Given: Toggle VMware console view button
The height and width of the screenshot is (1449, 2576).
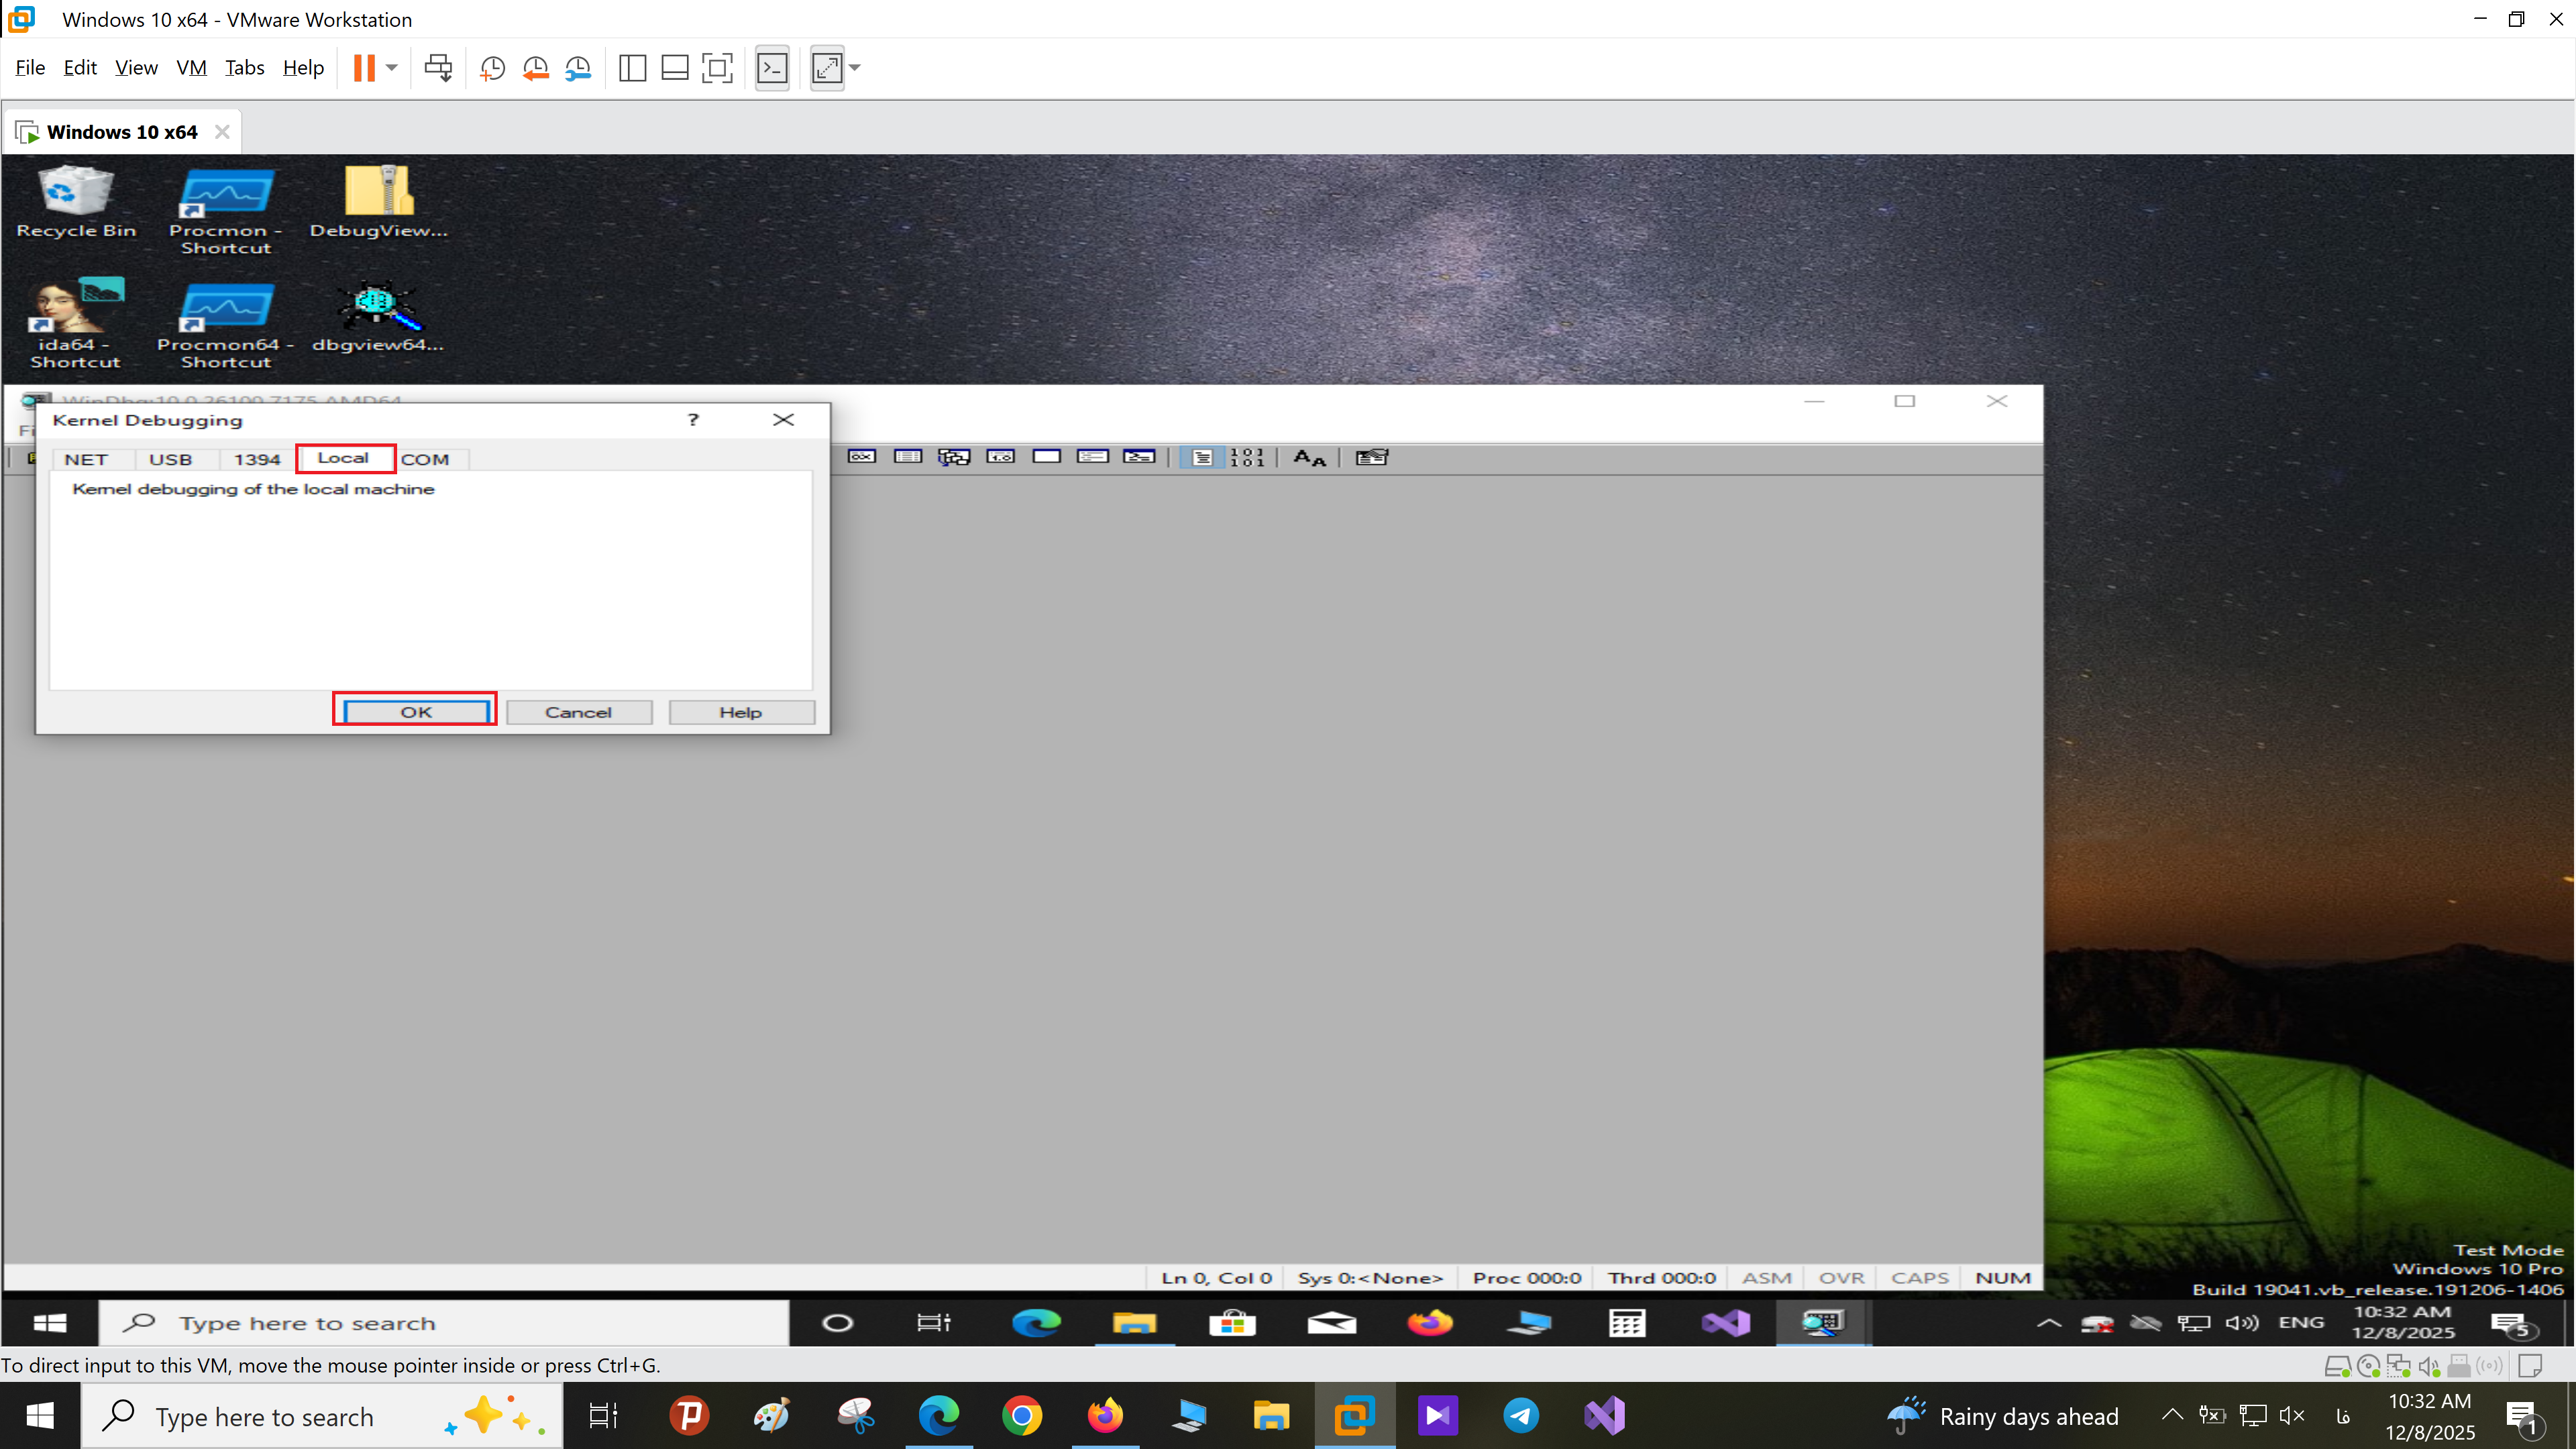Looking at the screenshot, I should (x=772, y=68).
